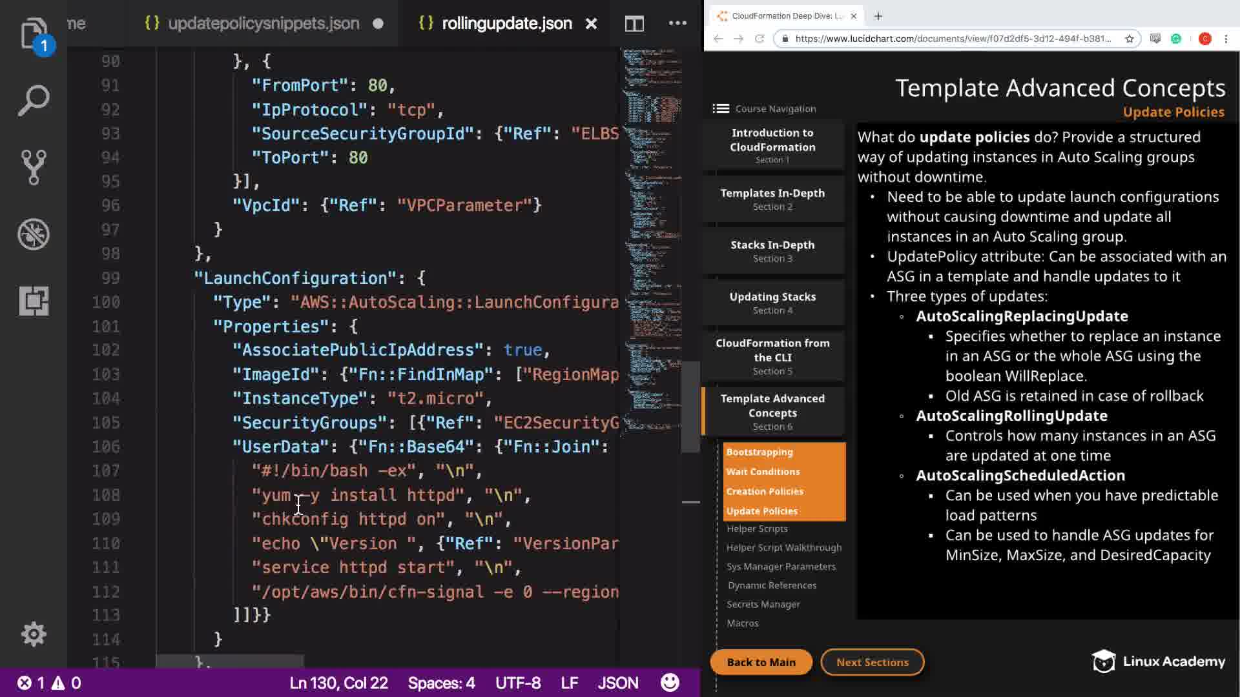The image size is (1240, 697).
Task: Select JSON language mode in status bar
Action: pos(617,683)
